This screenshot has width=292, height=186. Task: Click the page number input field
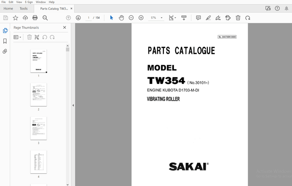[x=89, y=18]
